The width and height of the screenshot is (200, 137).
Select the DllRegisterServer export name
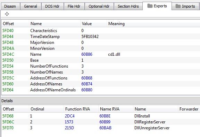point(150,122)
